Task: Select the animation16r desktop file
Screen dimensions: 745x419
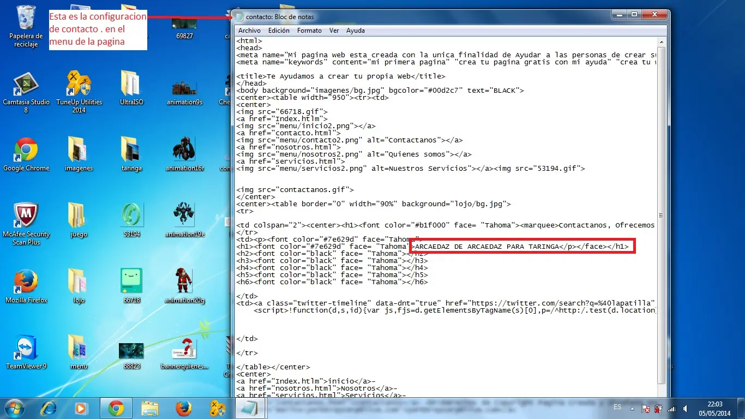Action: pyautogui.click(x=184, y=154)
